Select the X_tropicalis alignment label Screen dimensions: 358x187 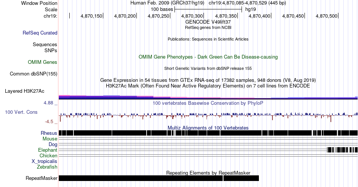(44, 161)
